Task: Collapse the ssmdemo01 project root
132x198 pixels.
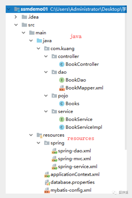Action: pyautogui.click(x=9, y=9)
